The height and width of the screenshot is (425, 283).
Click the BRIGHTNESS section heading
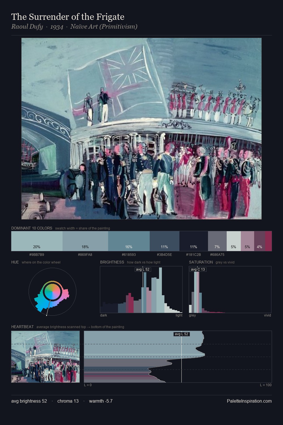[112, 262]
